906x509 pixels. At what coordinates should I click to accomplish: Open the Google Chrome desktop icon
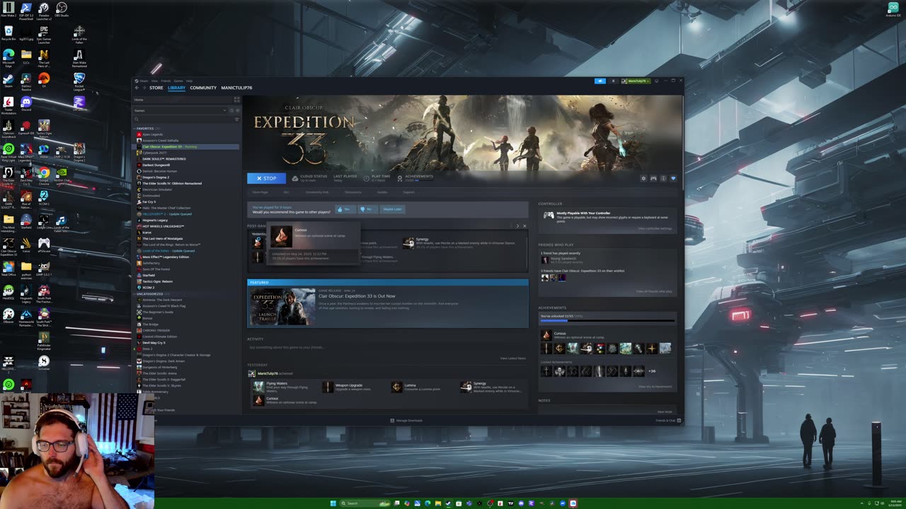(x=44, y=175)
